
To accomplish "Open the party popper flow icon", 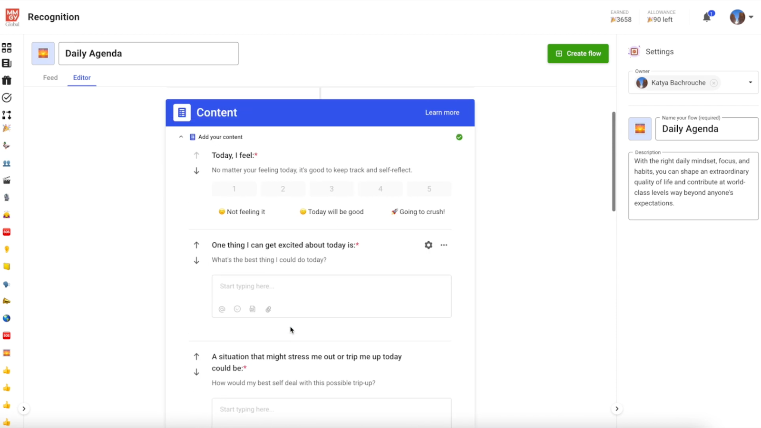I will tap(7, 128).
